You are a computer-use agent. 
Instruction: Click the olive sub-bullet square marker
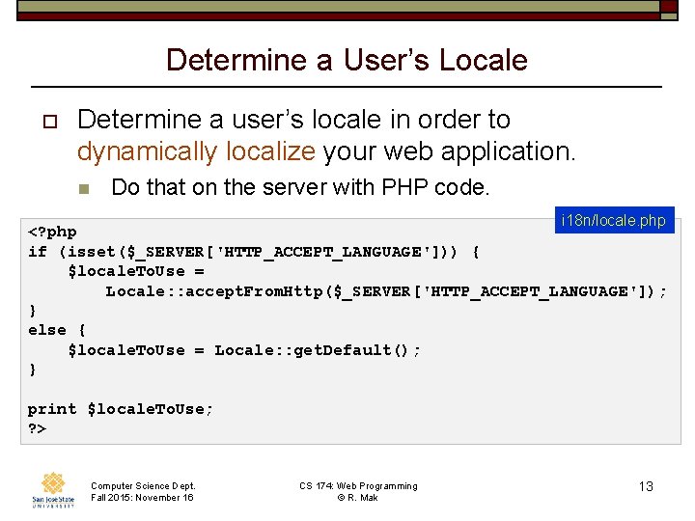click(84, 189)
